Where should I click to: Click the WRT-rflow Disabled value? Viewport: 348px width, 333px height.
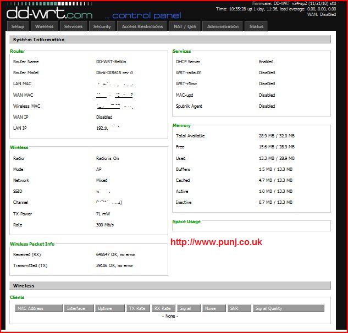(267, 84)
